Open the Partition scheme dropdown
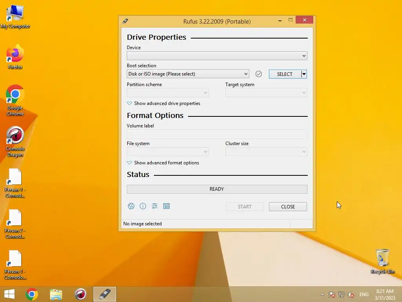 click(x=168, y=93)
